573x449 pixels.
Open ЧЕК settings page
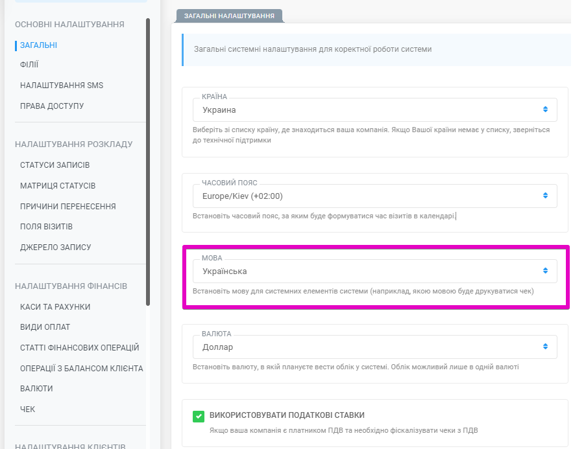pyautogui.click(x=28, y=409)
